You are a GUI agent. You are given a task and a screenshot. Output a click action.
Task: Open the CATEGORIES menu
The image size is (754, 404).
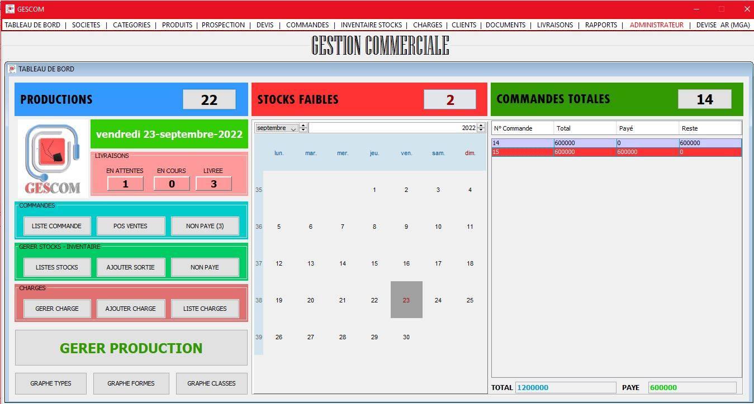(131, 25)
